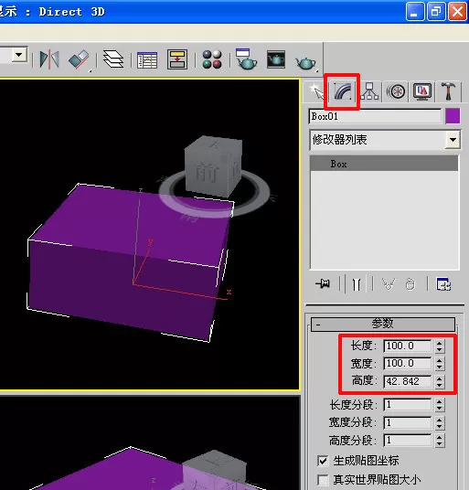
Task: Restore down the application window
Action: [x=436, y=12]
